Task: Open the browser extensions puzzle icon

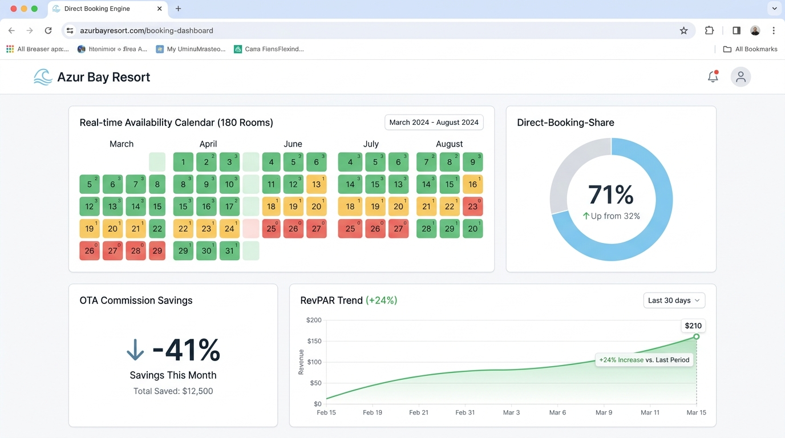Action: 709,31
